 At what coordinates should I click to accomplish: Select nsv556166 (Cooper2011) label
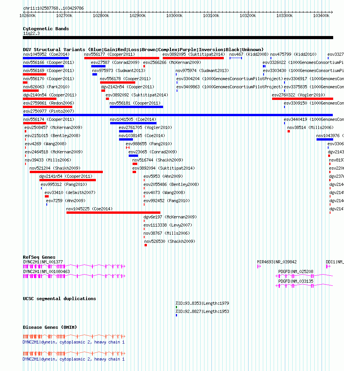[49, 62]
